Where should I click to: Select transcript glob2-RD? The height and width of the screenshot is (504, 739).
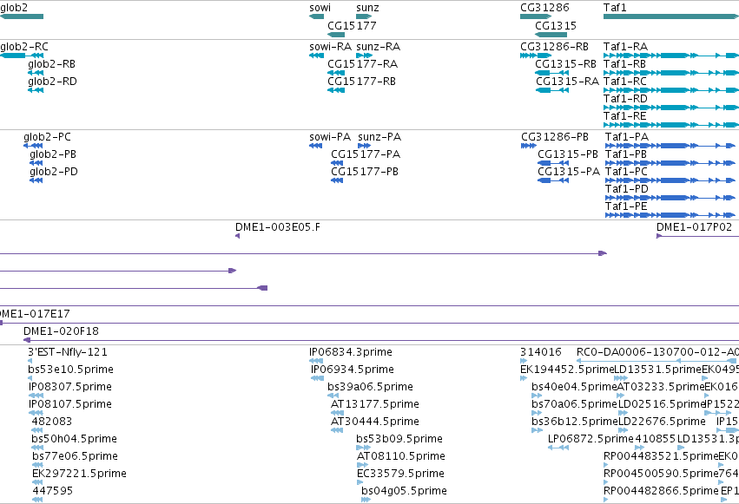coord(36,90)
